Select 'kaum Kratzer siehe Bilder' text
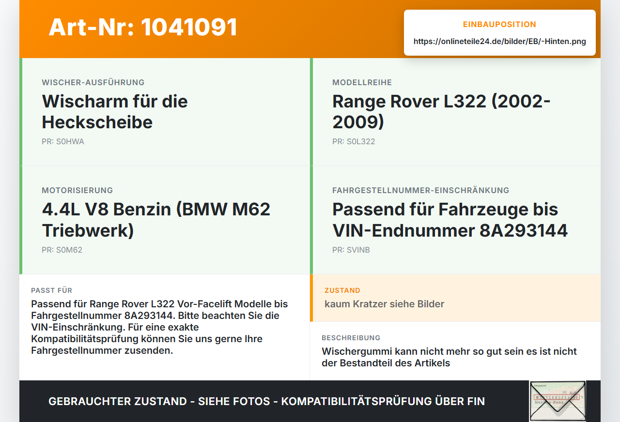Viewport: 620px width, 422px height. (384, 304)
